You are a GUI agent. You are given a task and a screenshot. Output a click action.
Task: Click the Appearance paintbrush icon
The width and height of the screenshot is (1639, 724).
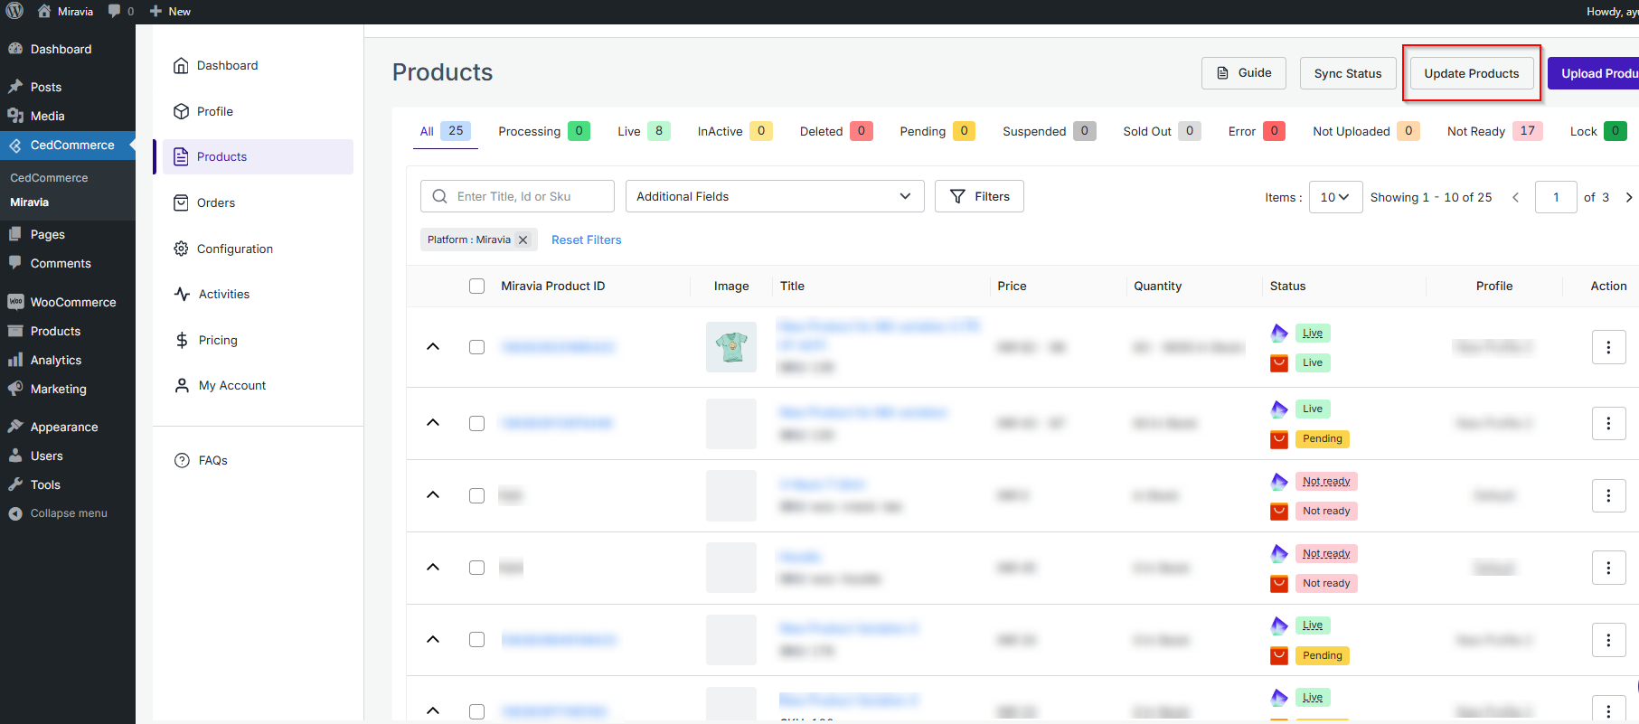[x=15, y=427]
